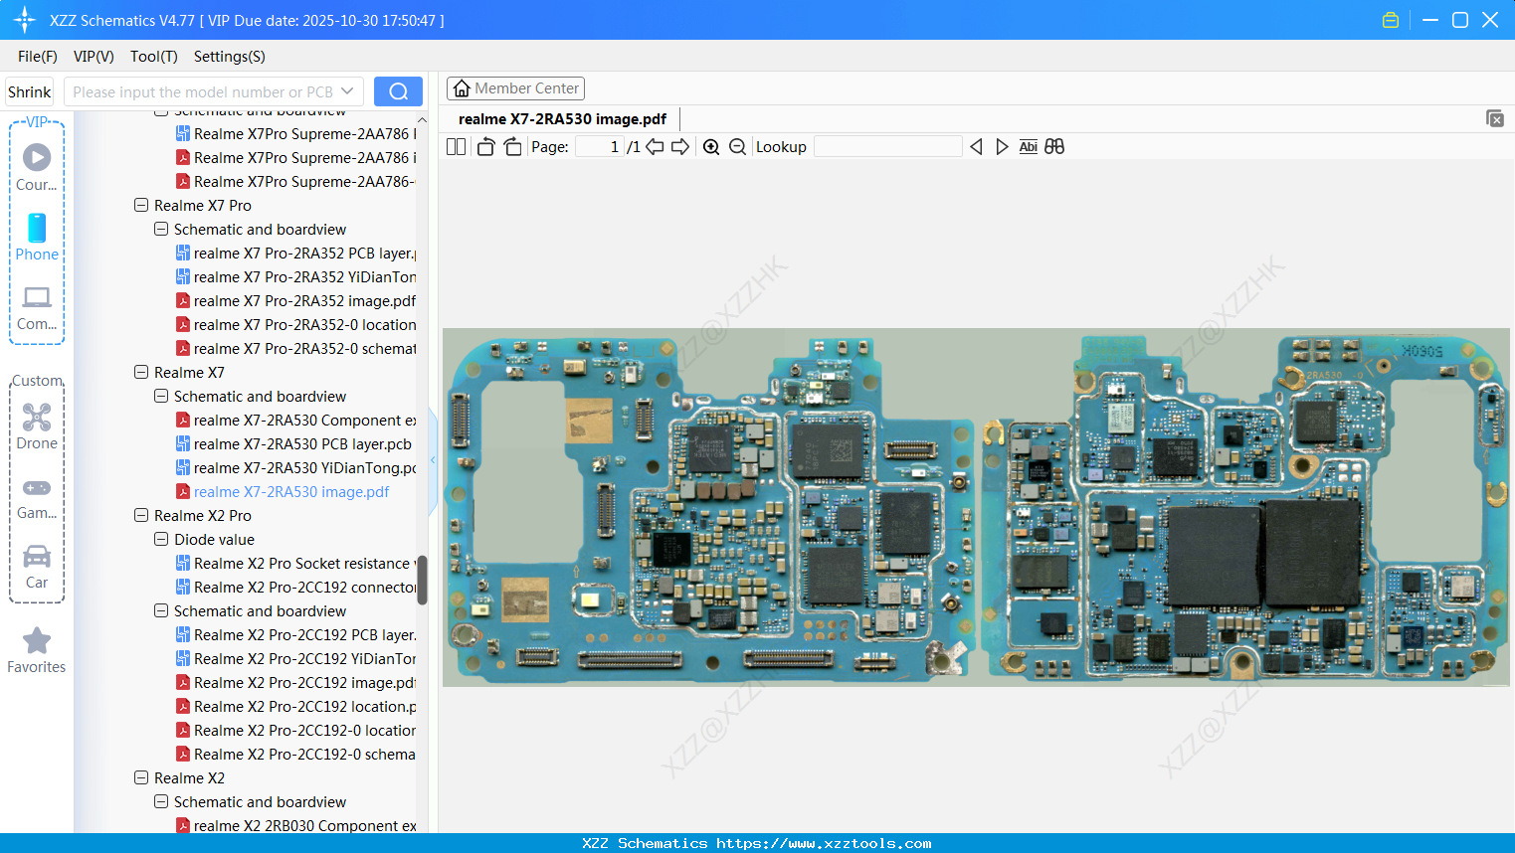Open the Settings(S) menu
This screenshot has width=1515, height=853.
coord(230,57)
